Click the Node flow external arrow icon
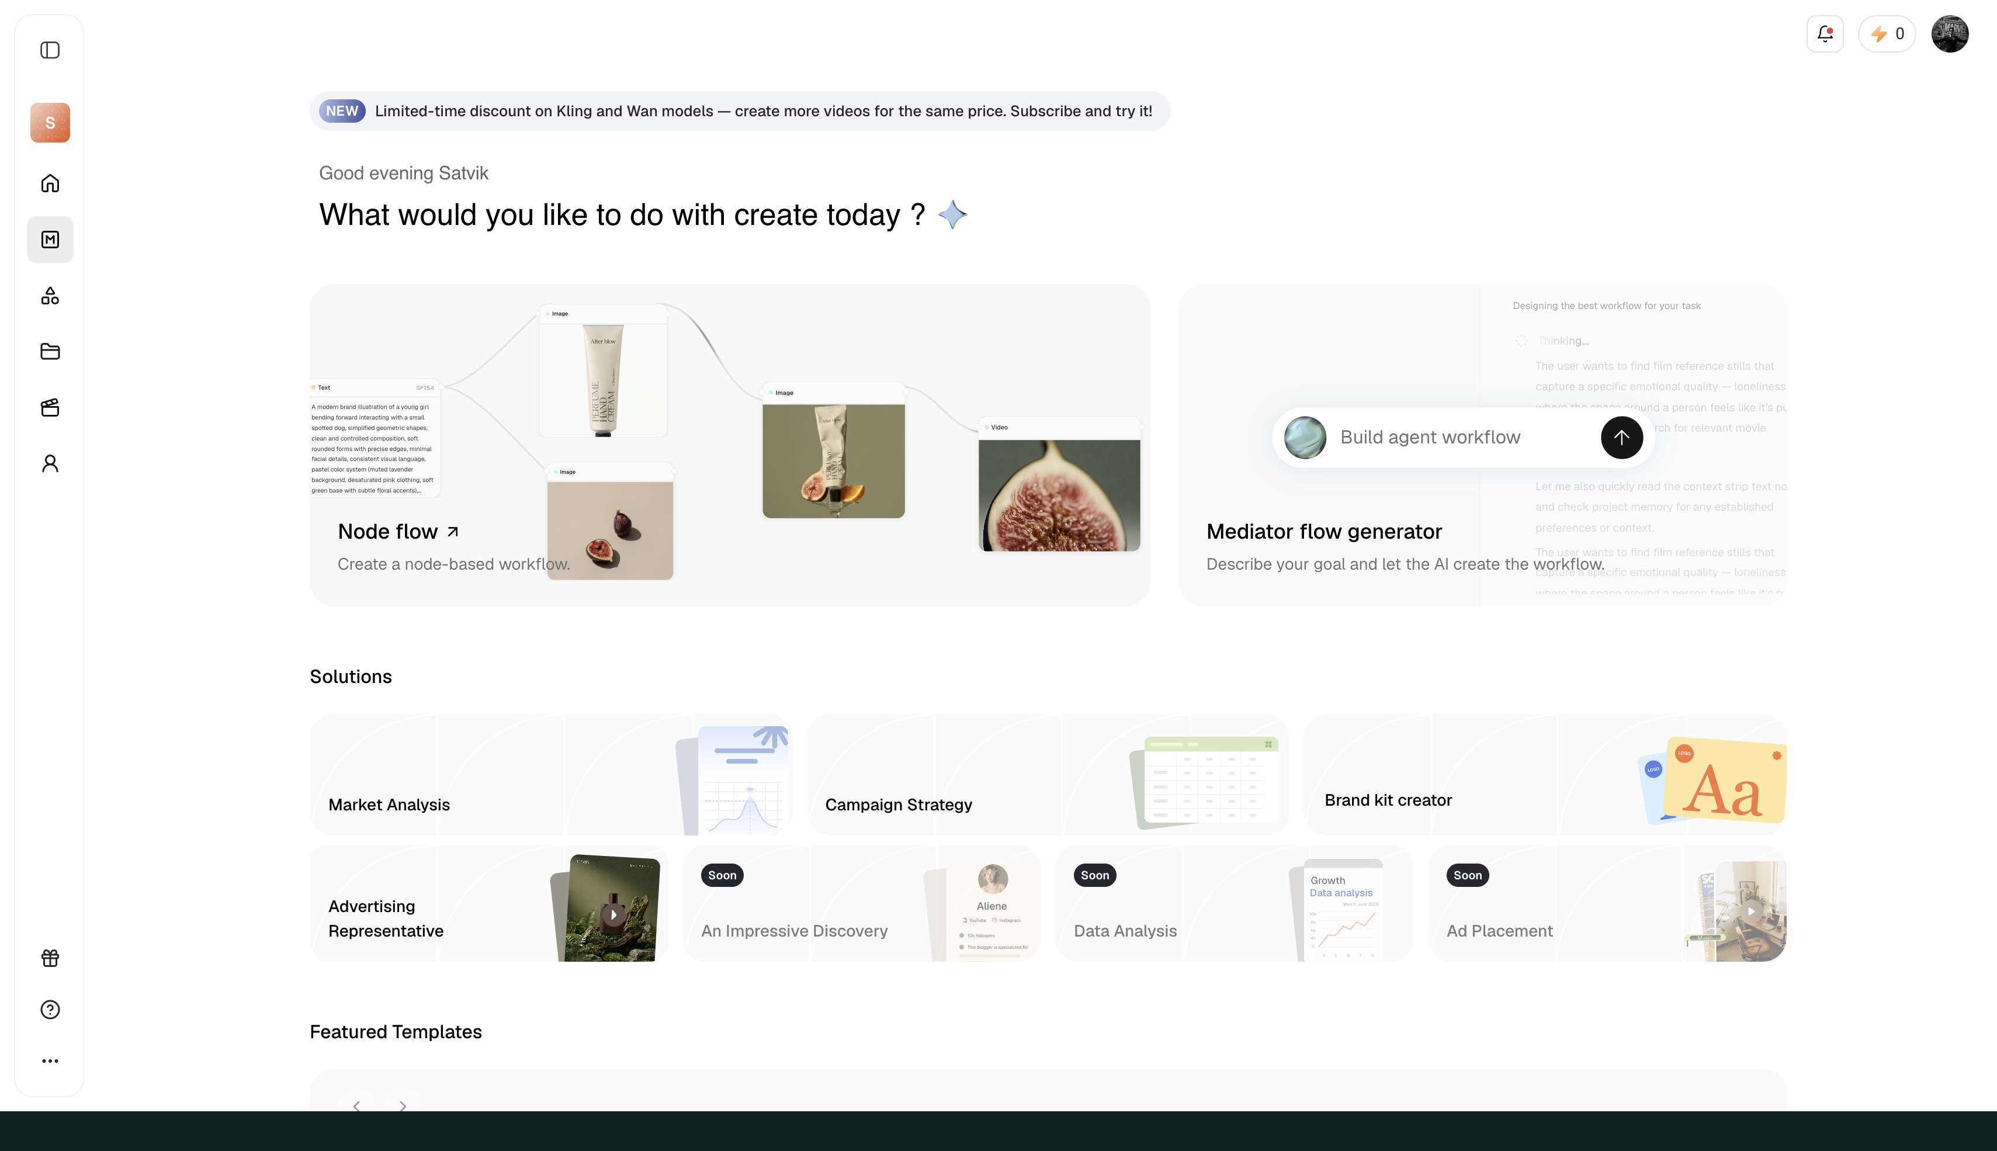 click(x=453, y=532)
